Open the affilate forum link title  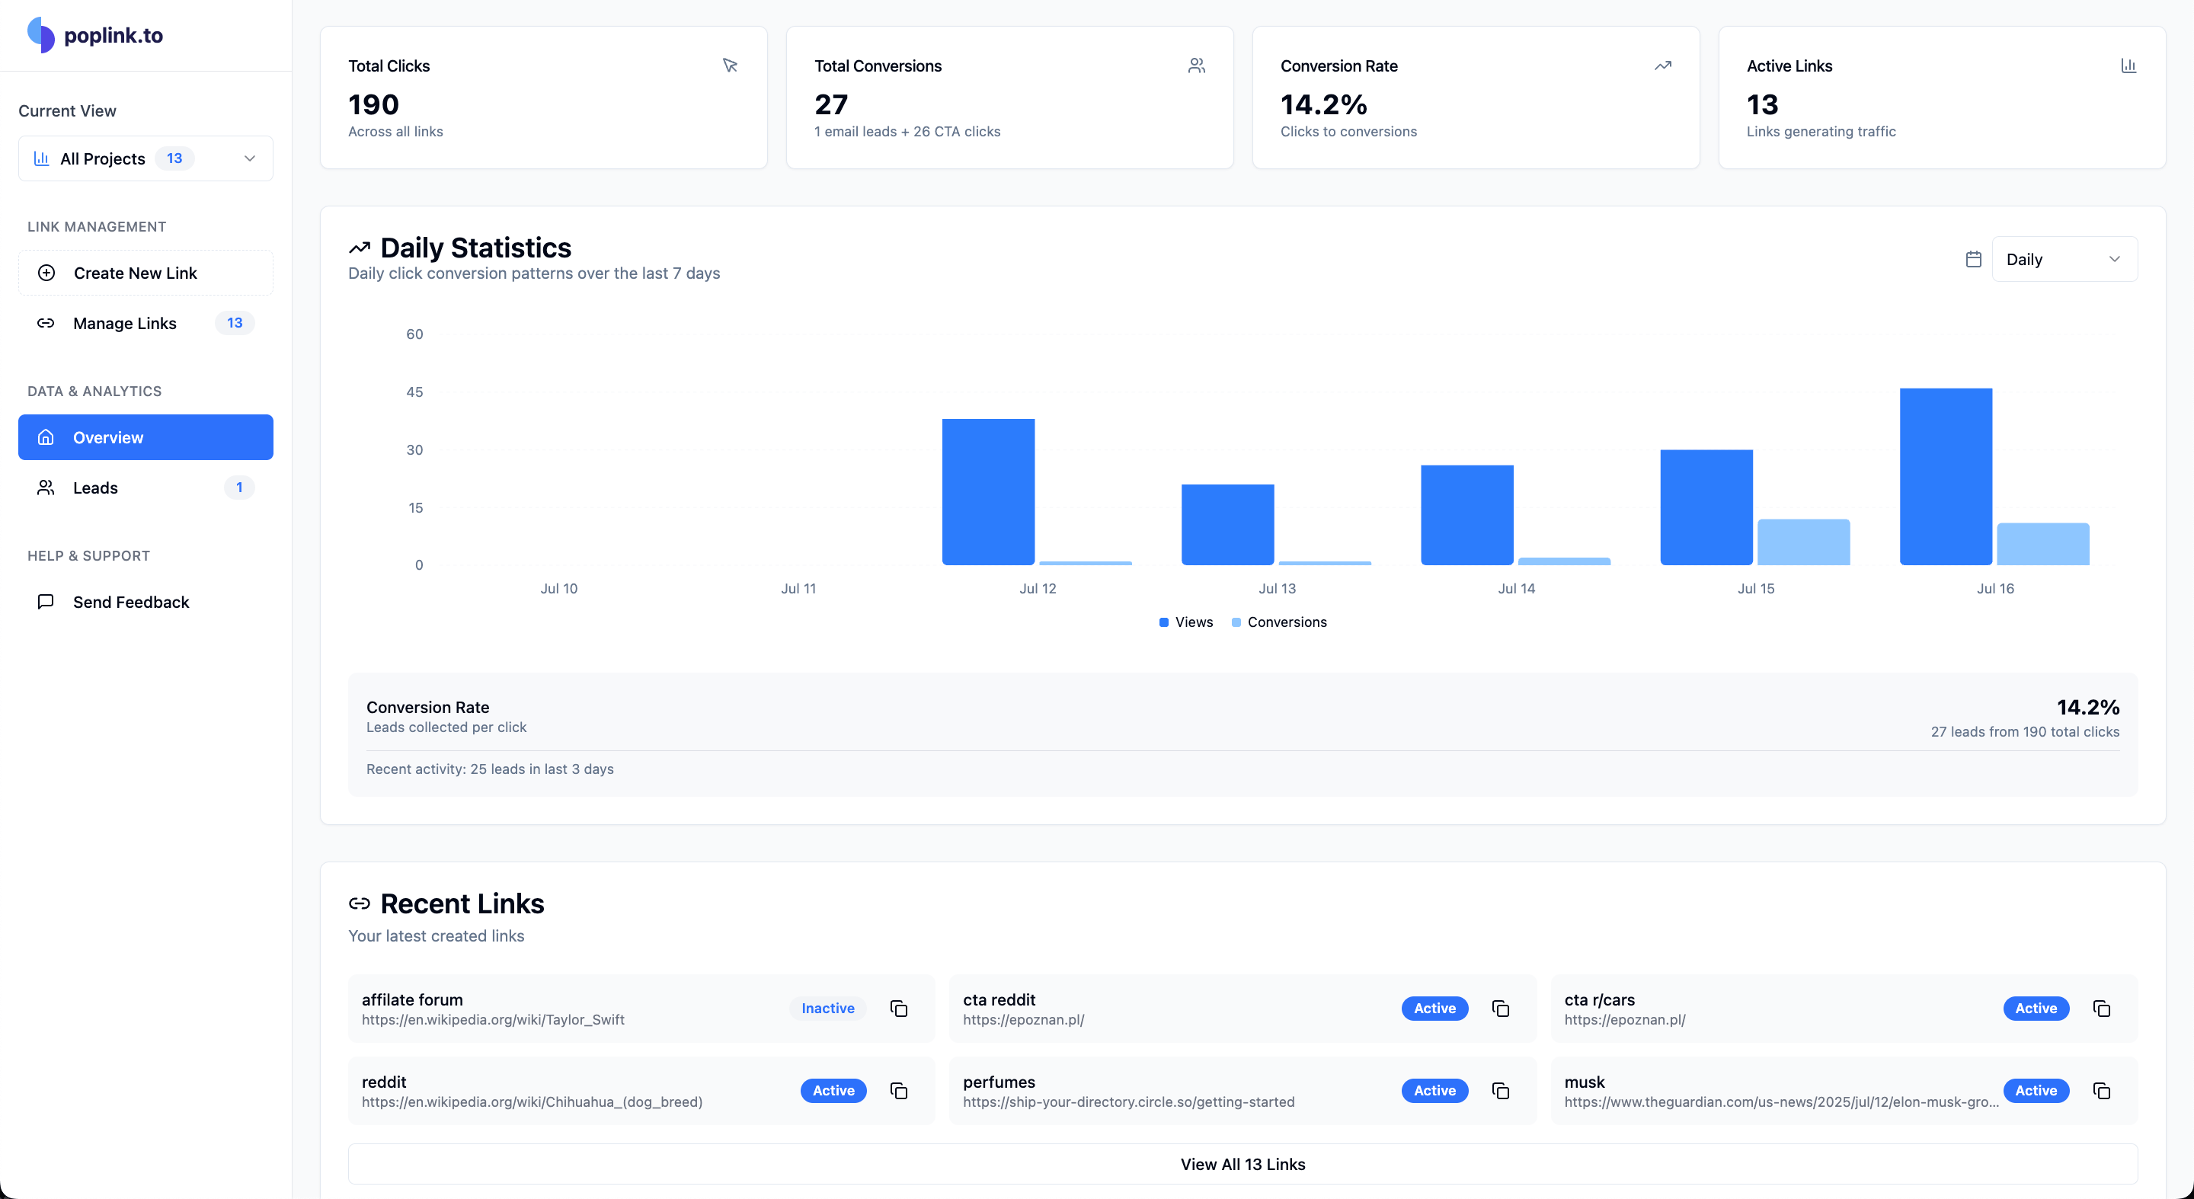tap(412, 999)
